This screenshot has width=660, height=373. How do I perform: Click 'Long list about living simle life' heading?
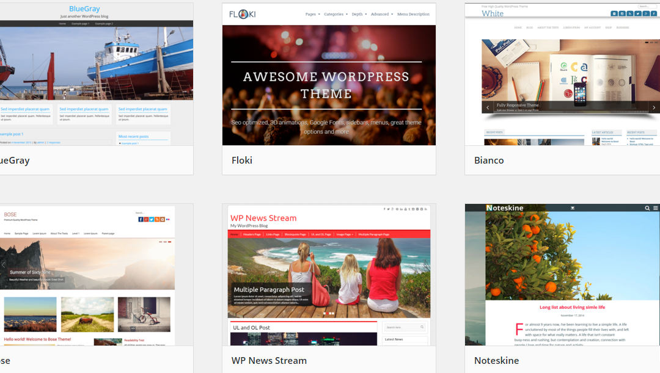(x=572, y=308)
